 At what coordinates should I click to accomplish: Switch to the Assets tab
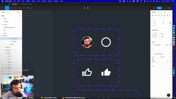point(8,12)
